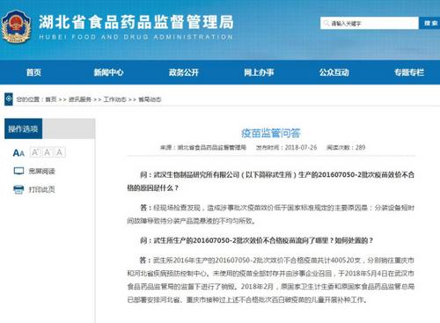Select the 操作选项 tab

pos(23,128)
